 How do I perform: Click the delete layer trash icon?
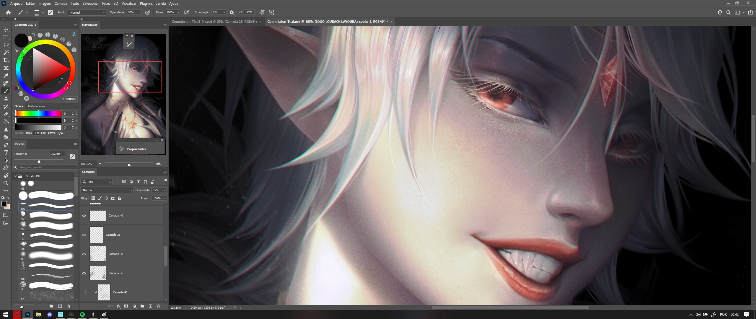tap(158, 306)
